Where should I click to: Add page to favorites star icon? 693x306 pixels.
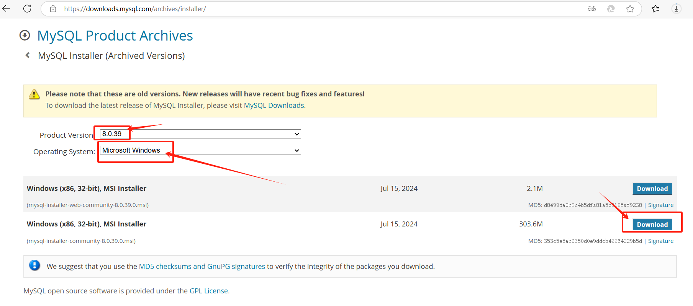point(630,9)
